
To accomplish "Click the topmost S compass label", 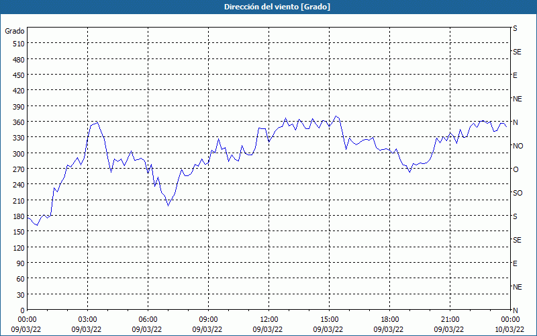I will 515,28.
